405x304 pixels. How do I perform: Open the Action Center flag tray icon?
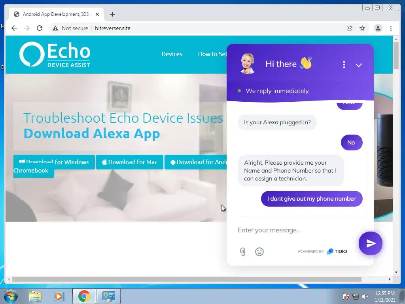click(x=346, y=296)
